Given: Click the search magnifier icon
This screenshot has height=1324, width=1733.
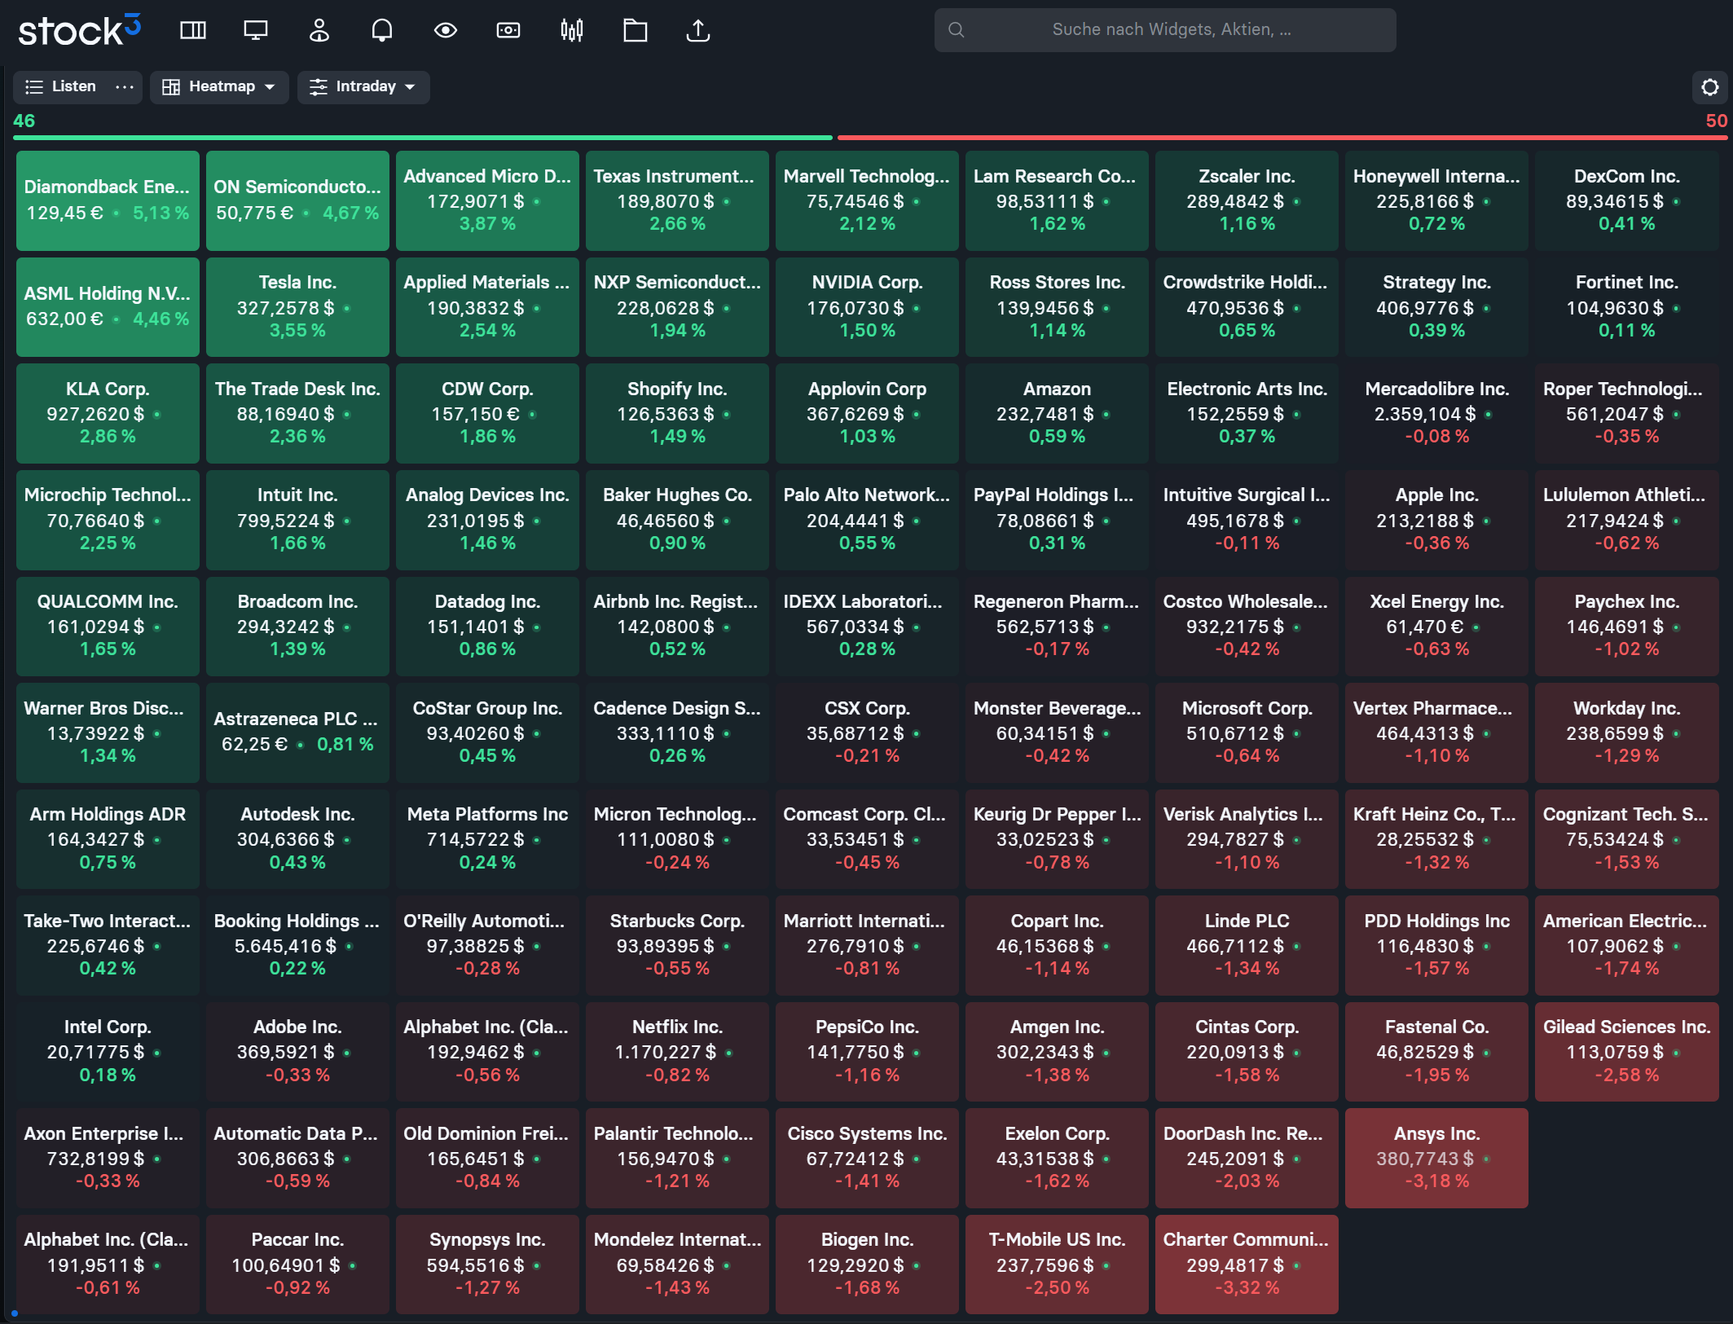Looking at the screenshot, I should [957, 30].
